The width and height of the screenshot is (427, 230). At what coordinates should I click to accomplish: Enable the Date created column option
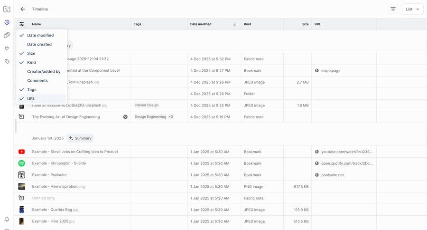tap(42, 44)
